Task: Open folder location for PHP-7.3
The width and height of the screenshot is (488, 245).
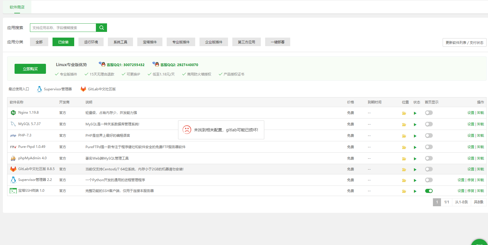Action: (404, 136)
